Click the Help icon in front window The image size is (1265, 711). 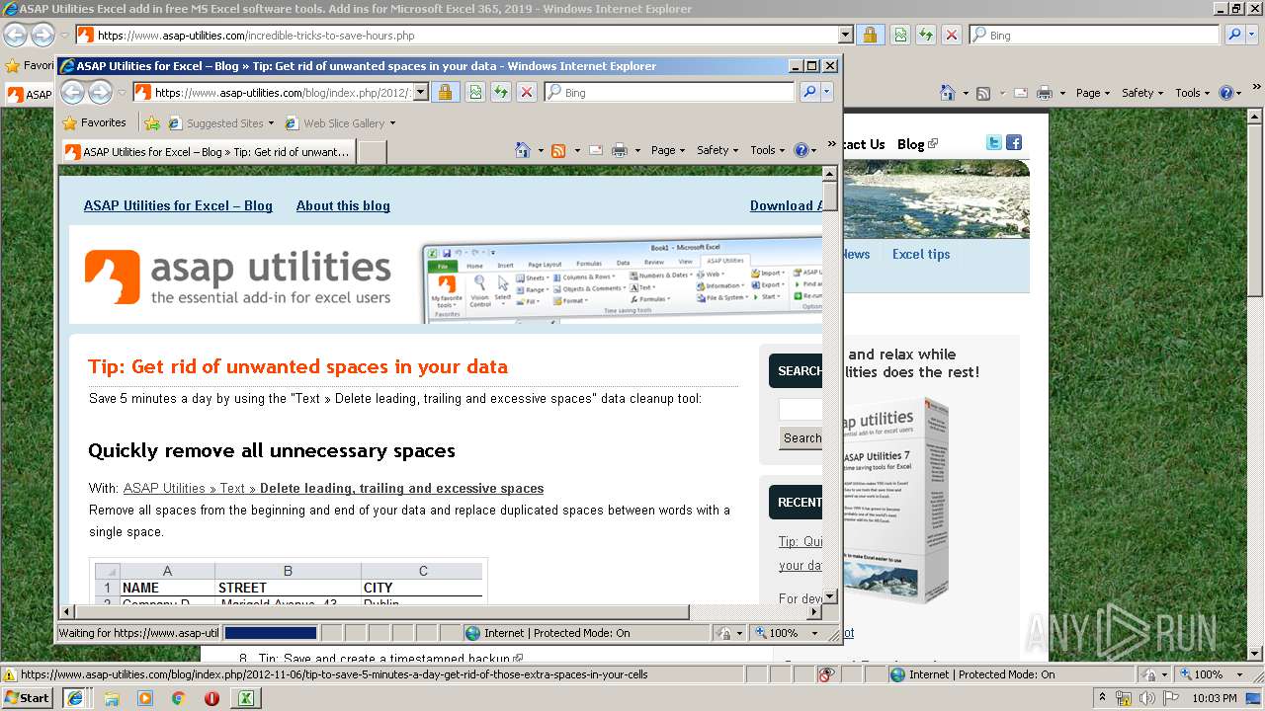point(801,150)
